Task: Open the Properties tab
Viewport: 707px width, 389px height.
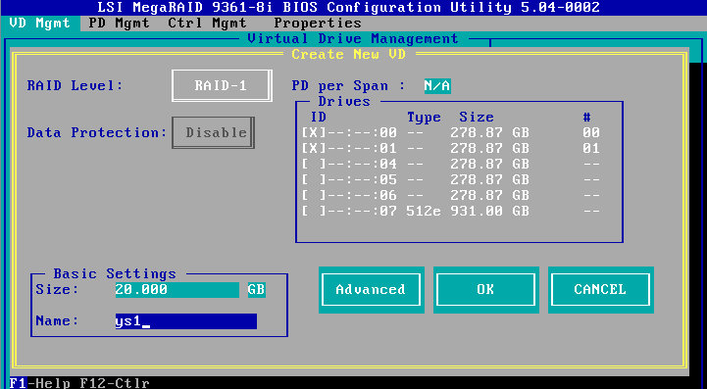Action: [318, 23]
